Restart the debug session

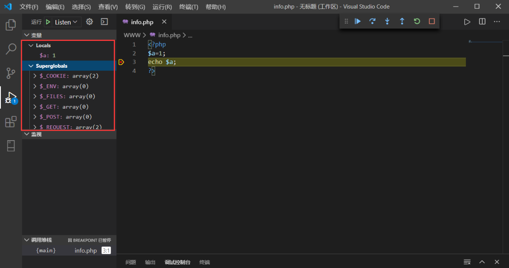(x=417, y=21)
